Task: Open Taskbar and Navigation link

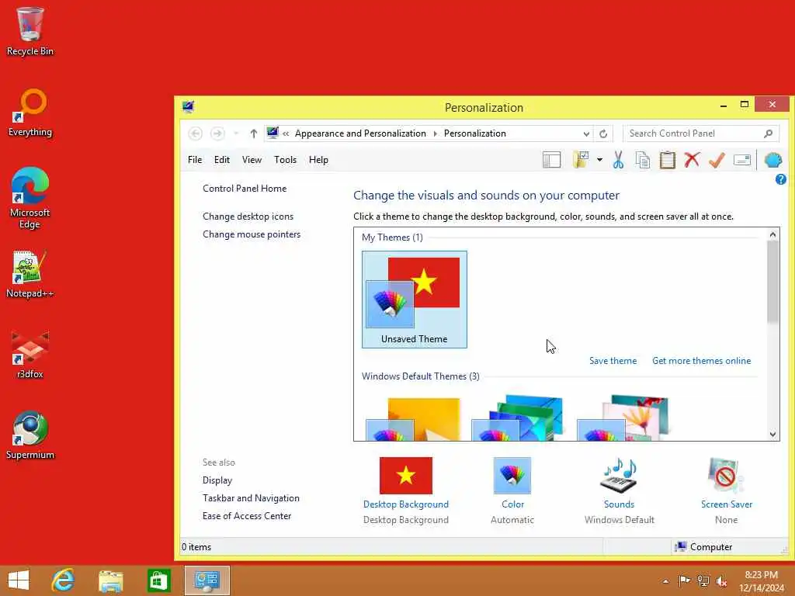Action: pyautogui.click(x=251, y=498)
